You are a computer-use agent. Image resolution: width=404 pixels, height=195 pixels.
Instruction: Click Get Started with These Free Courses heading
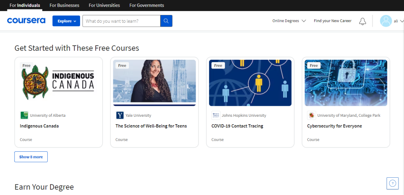(77, 48)
